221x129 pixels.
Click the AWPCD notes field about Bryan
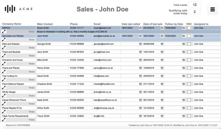[x=128, y=32]
